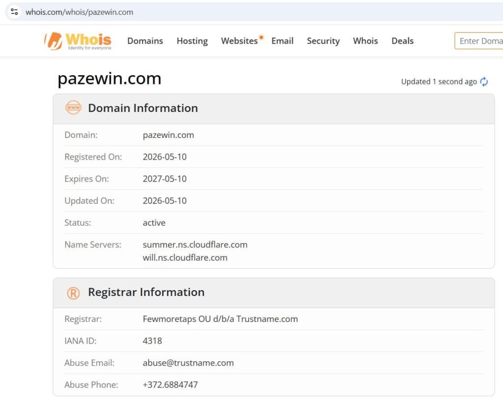Click the Registrar Information R icon

click(x=74, y=293)
